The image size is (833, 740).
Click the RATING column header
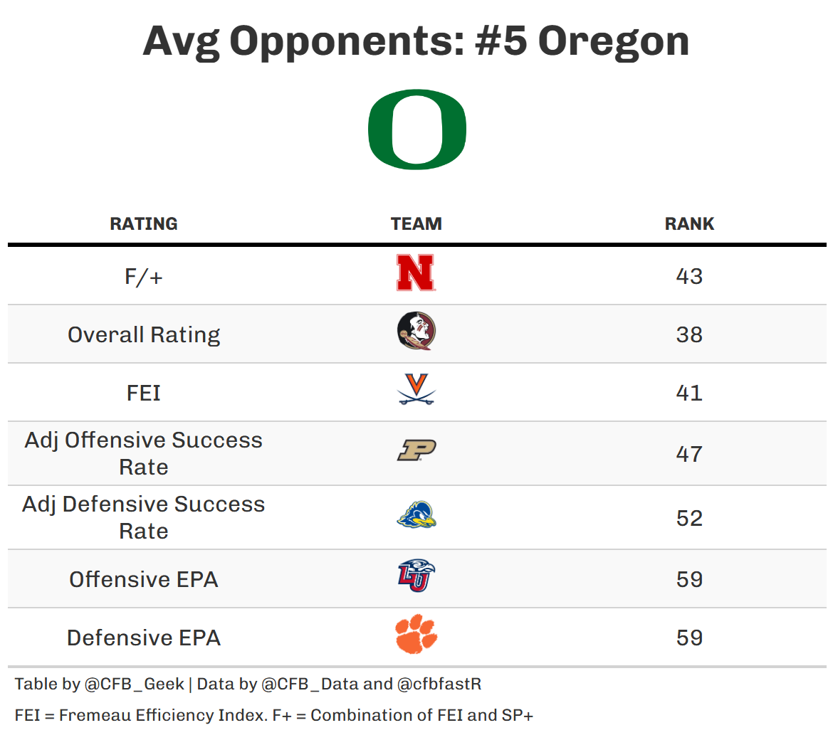click(x=144, y=223)
